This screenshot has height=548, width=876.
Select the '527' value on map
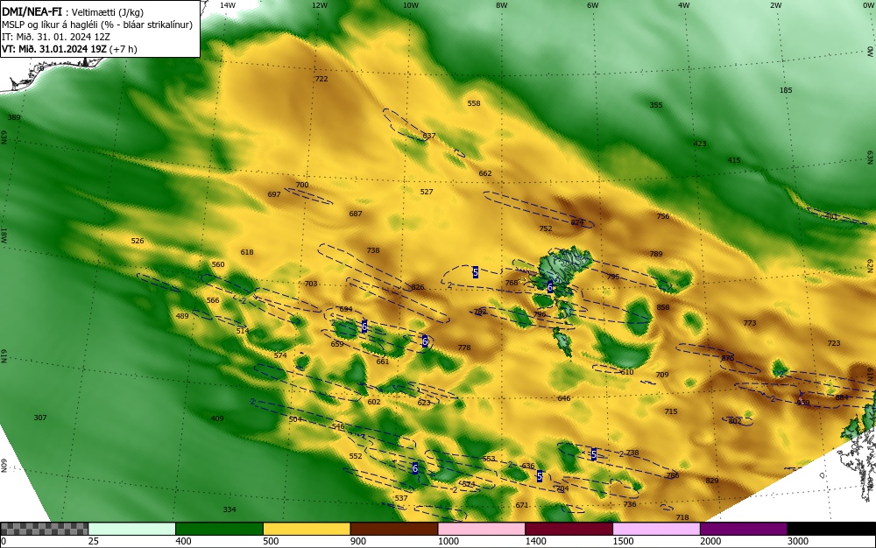(x=427, y=192)
